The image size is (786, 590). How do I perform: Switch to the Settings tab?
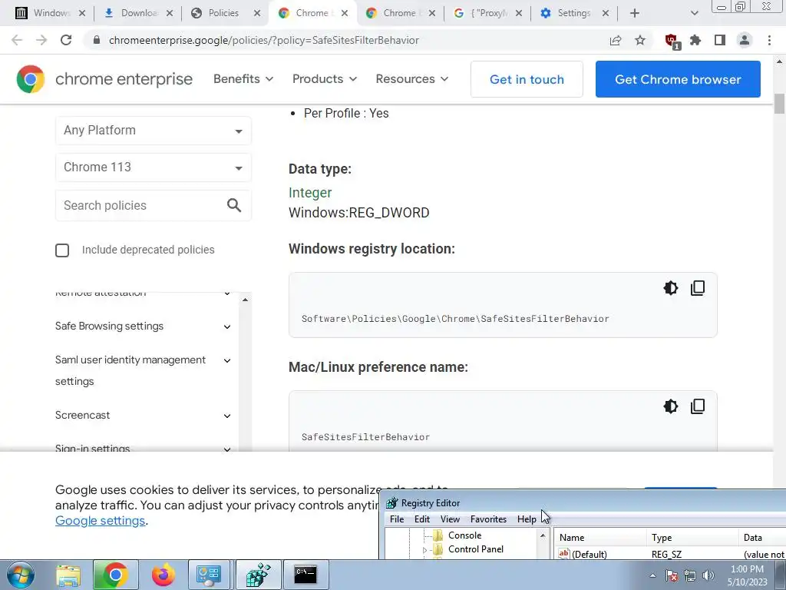[x=573, y=13]
